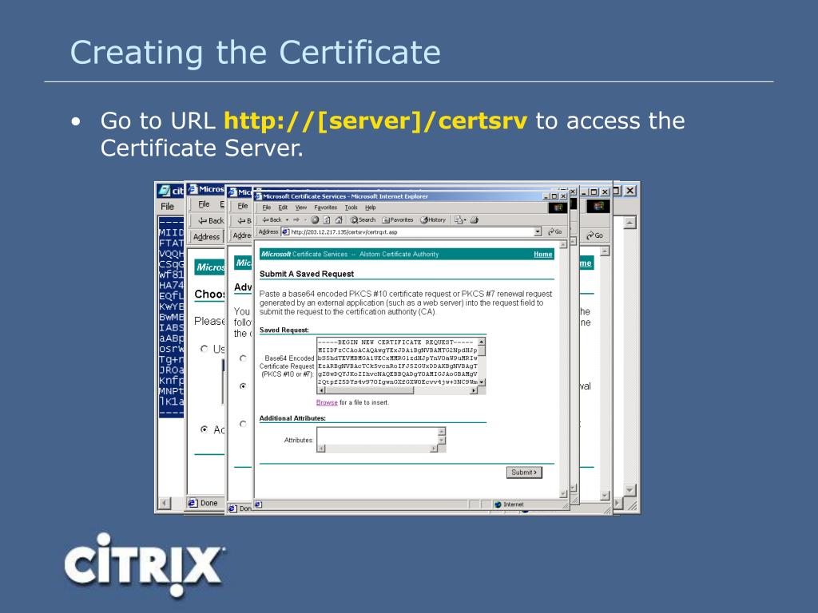Open the Favorites menu in the menu bar
Screen dimensions: 818x613
(x=326, y=208)
